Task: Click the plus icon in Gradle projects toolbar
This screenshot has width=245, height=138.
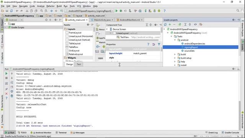Action: 170,25
